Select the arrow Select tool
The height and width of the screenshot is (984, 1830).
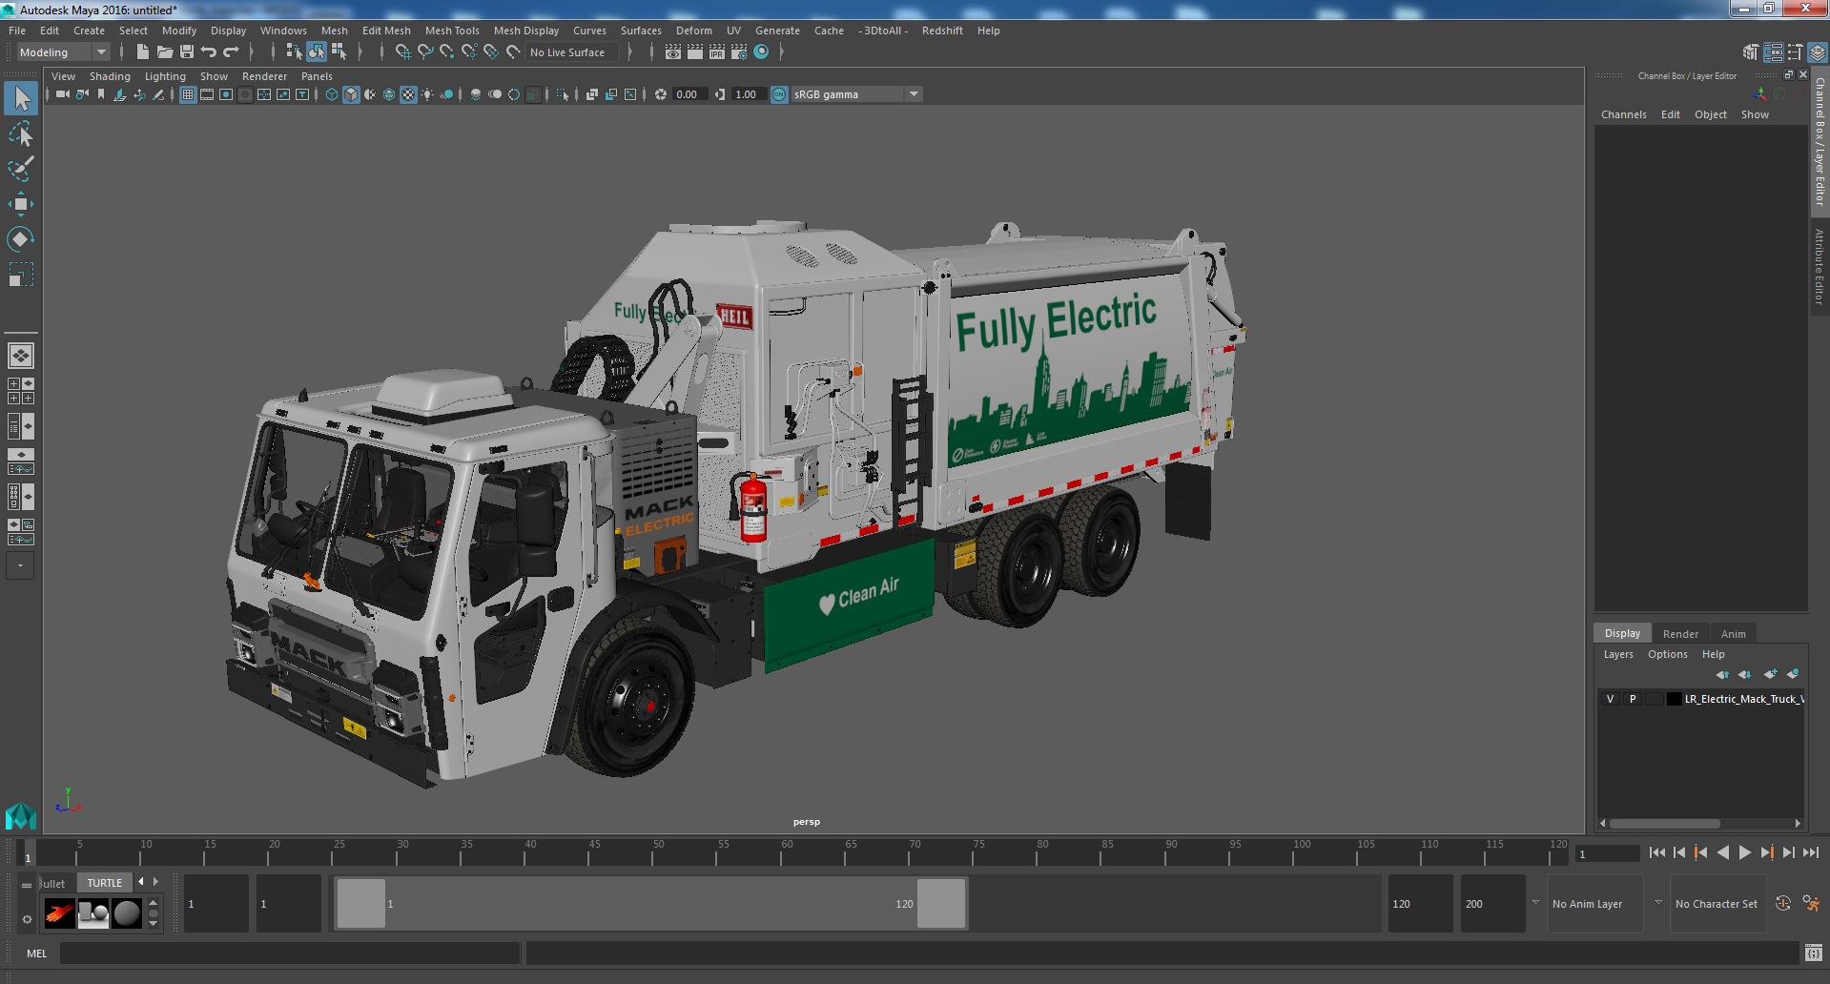click(20, 98)
